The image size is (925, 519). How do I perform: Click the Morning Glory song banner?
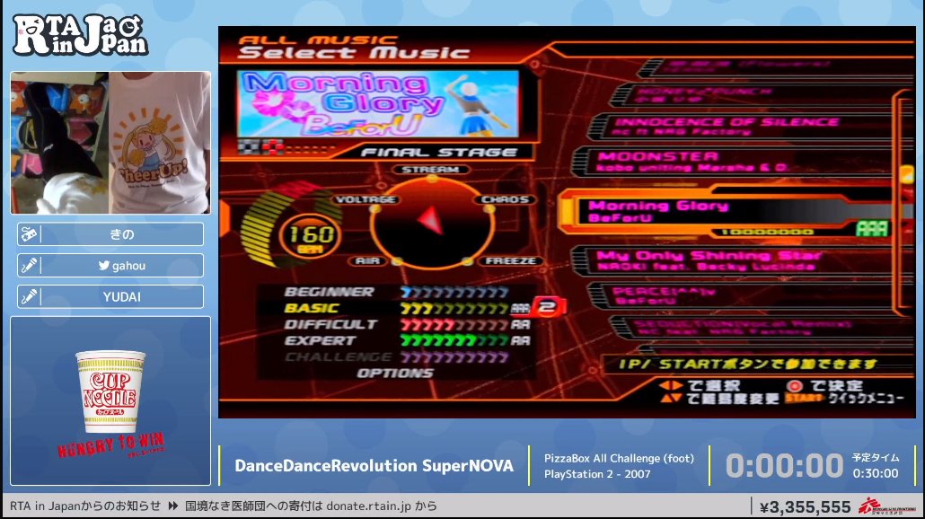[377, 104]
